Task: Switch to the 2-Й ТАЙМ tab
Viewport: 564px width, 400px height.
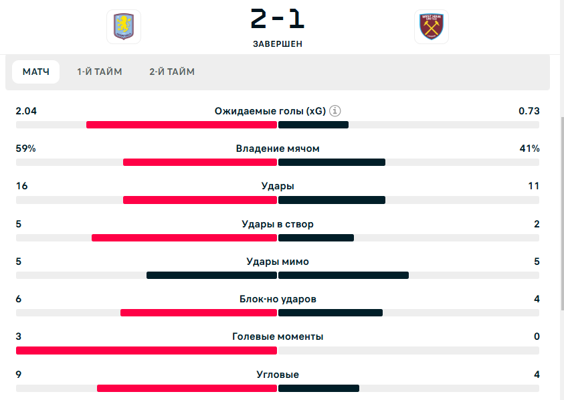Action: tap(172, 72)
